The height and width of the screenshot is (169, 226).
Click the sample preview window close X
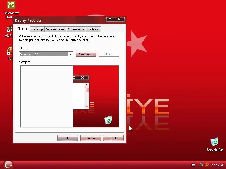(82, 78)
